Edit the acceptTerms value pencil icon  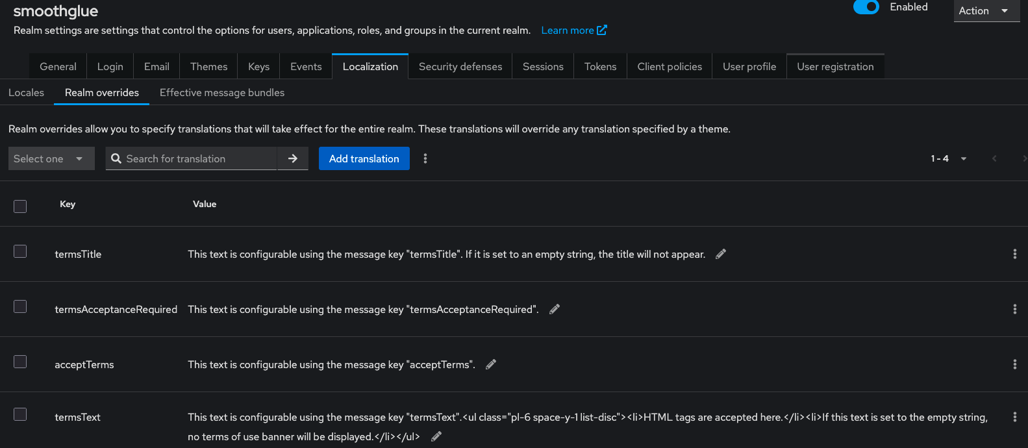pos(491,364)
